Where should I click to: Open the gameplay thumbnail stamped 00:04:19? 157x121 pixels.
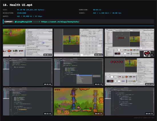78,102
